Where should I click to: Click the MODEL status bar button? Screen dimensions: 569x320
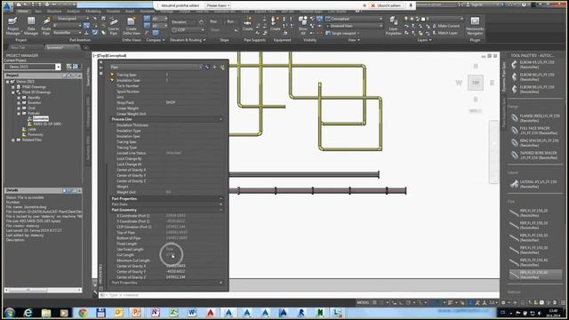[x=363, y=302]
